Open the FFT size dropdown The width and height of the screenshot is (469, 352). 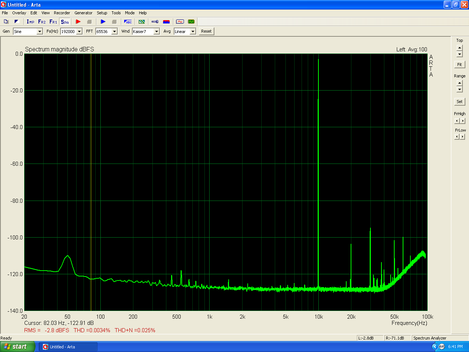point(114,32)
